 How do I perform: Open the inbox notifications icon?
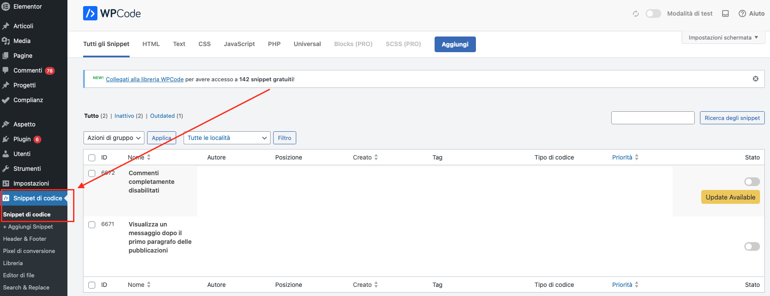(725, 14)
